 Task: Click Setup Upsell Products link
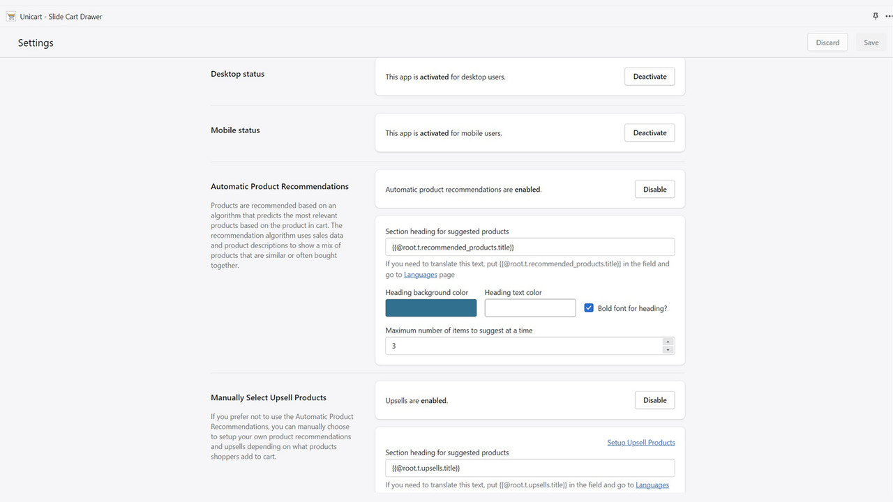coord(640,441)
